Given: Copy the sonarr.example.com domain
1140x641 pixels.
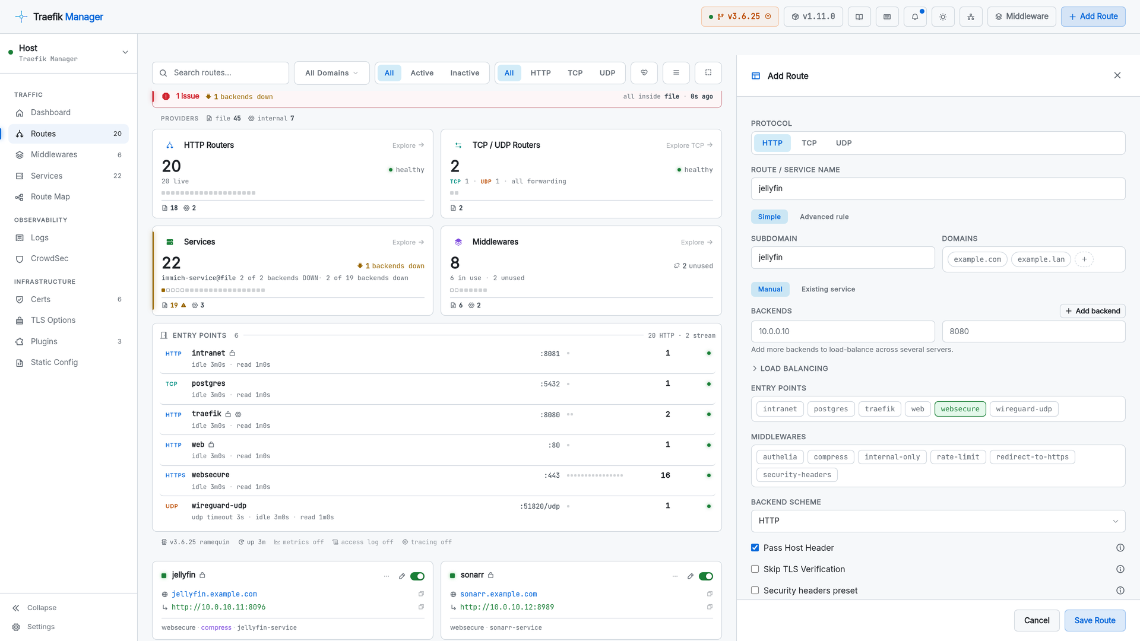Looking at the screenshot, I should [x=710, y=594].
